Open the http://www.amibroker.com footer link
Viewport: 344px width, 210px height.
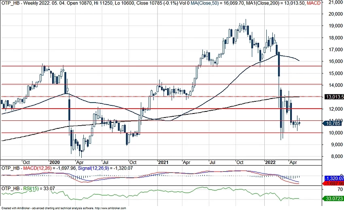pos(111,208)
